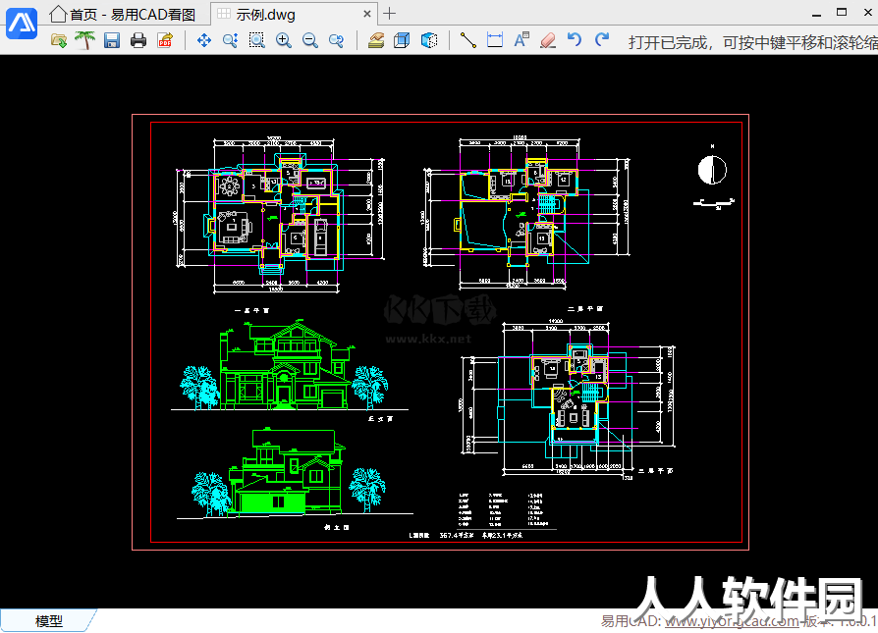Click the first floor plan drawing
878x633 pixels.
(x=280, y=216)
